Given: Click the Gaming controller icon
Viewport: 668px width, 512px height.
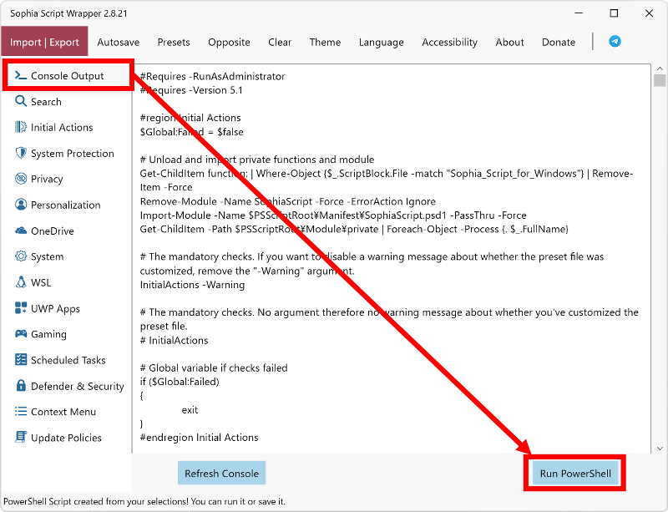Looking at the screenshot, I should click(x=21, y=334).
